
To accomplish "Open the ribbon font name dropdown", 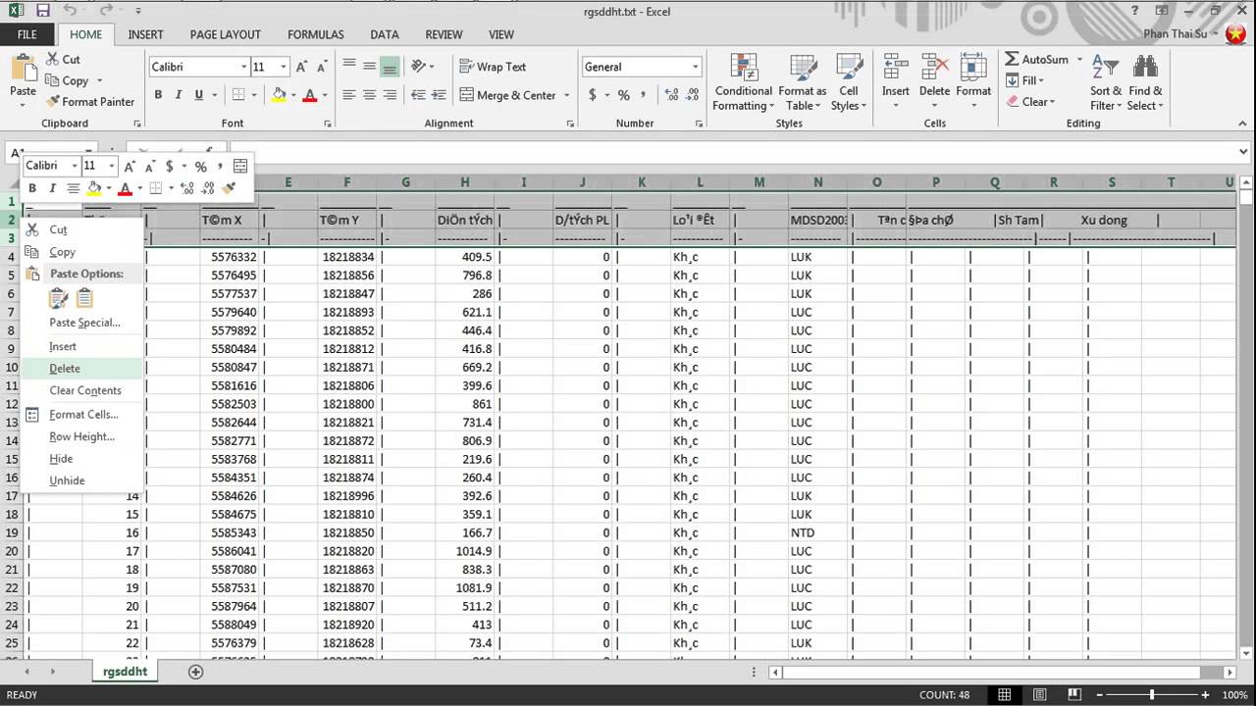I will pos(244,67).
